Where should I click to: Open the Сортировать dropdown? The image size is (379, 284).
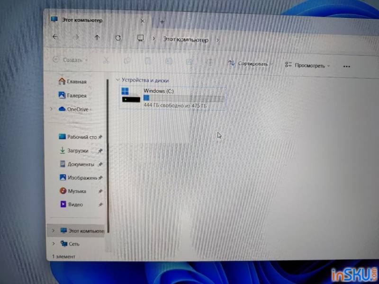[x=251, y=64]
